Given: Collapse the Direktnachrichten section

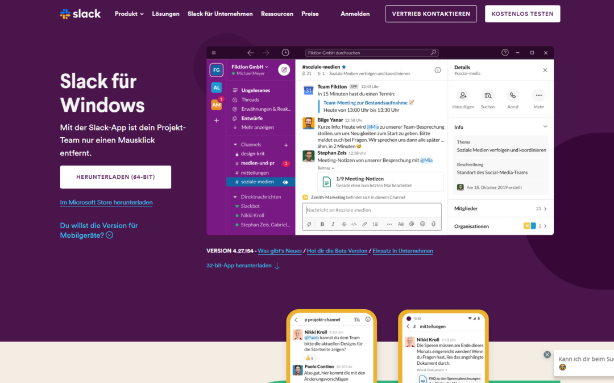Looking at the screenshot, I should point(235,197).
